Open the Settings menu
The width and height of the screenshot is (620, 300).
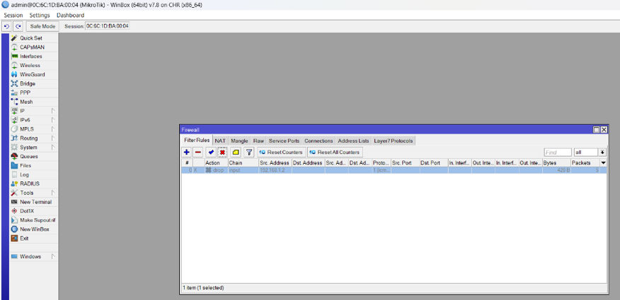pyautogui.click(x=40, y=15)
